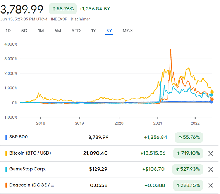Click the 2019 axis label
Viewport: 220px width, 194px height.
(x=79, y=123)
